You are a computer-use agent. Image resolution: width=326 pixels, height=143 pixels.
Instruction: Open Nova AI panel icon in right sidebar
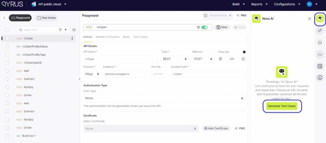click(320, 19)
